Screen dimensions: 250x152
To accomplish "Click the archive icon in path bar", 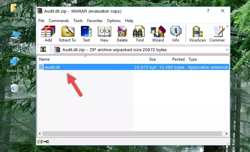I will click(58, 50).
